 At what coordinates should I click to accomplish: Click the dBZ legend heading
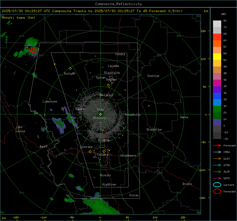coord(223,14)
